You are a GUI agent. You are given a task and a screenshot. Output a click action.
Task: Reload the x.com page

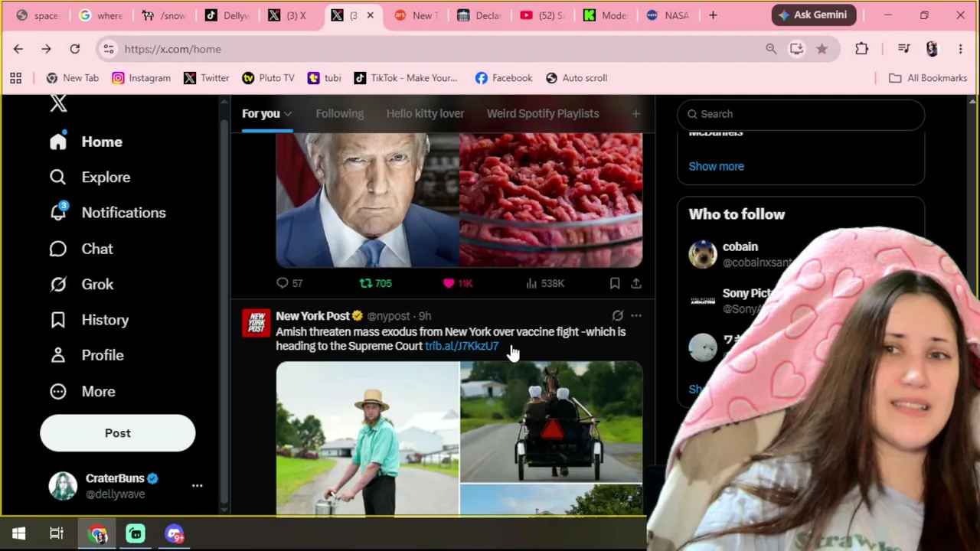point(74,49)
